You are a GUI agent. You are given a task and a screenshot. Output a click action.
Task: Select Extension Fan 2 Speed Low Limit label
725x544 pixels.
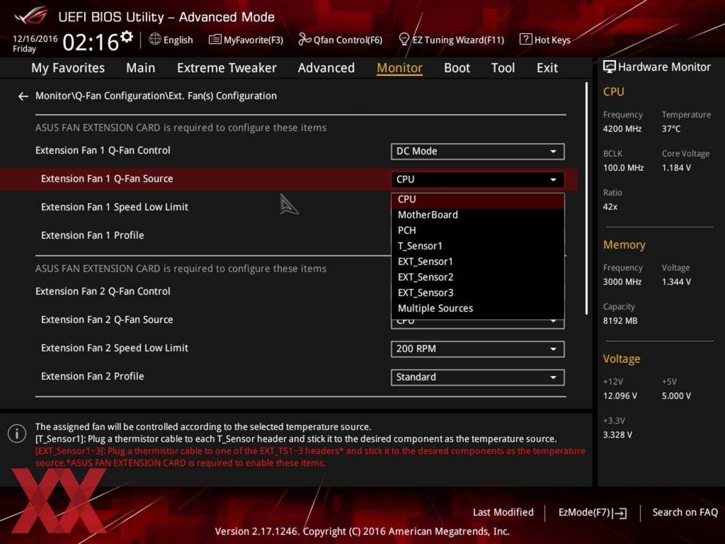point(115,348)
